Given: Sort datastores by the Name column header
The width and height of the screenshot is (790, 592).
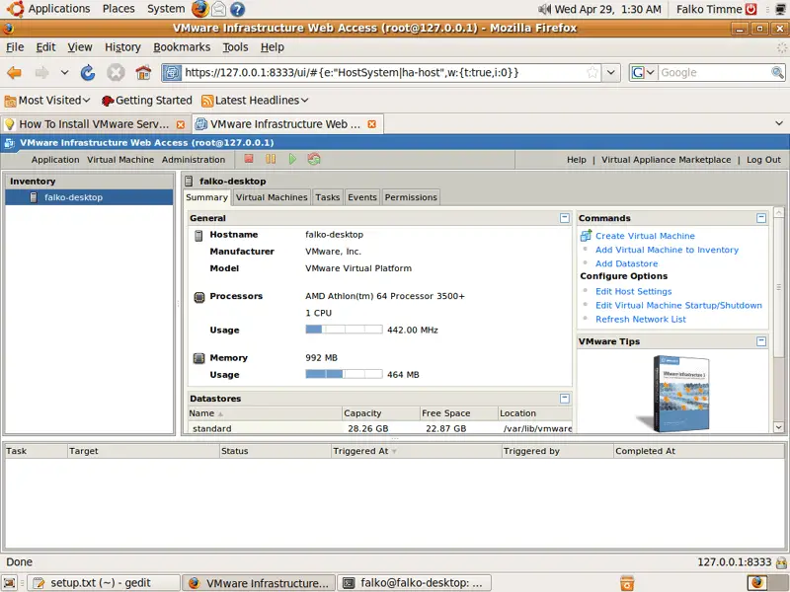Looking at the screenshot, I should pyautogui.click(x=264, y=413).
